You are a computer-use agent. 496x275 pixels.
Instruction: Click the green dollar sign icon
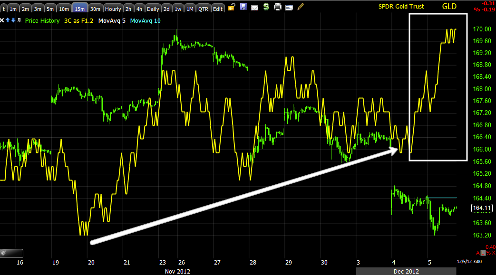[266, 7]
